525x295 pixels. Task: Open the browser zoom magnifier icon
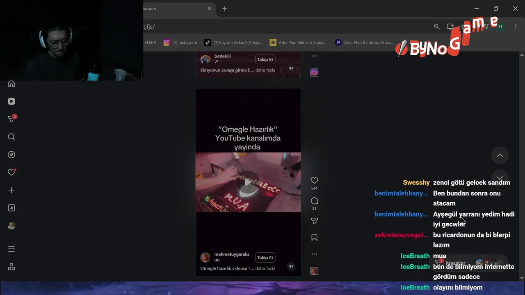437,27
